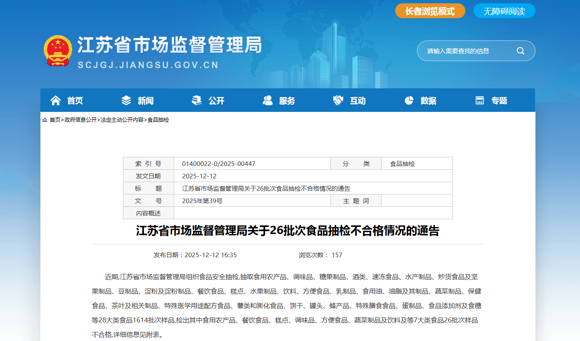Click the 服务 person icon
580x341 pixels.
click(x=268, y=100)
